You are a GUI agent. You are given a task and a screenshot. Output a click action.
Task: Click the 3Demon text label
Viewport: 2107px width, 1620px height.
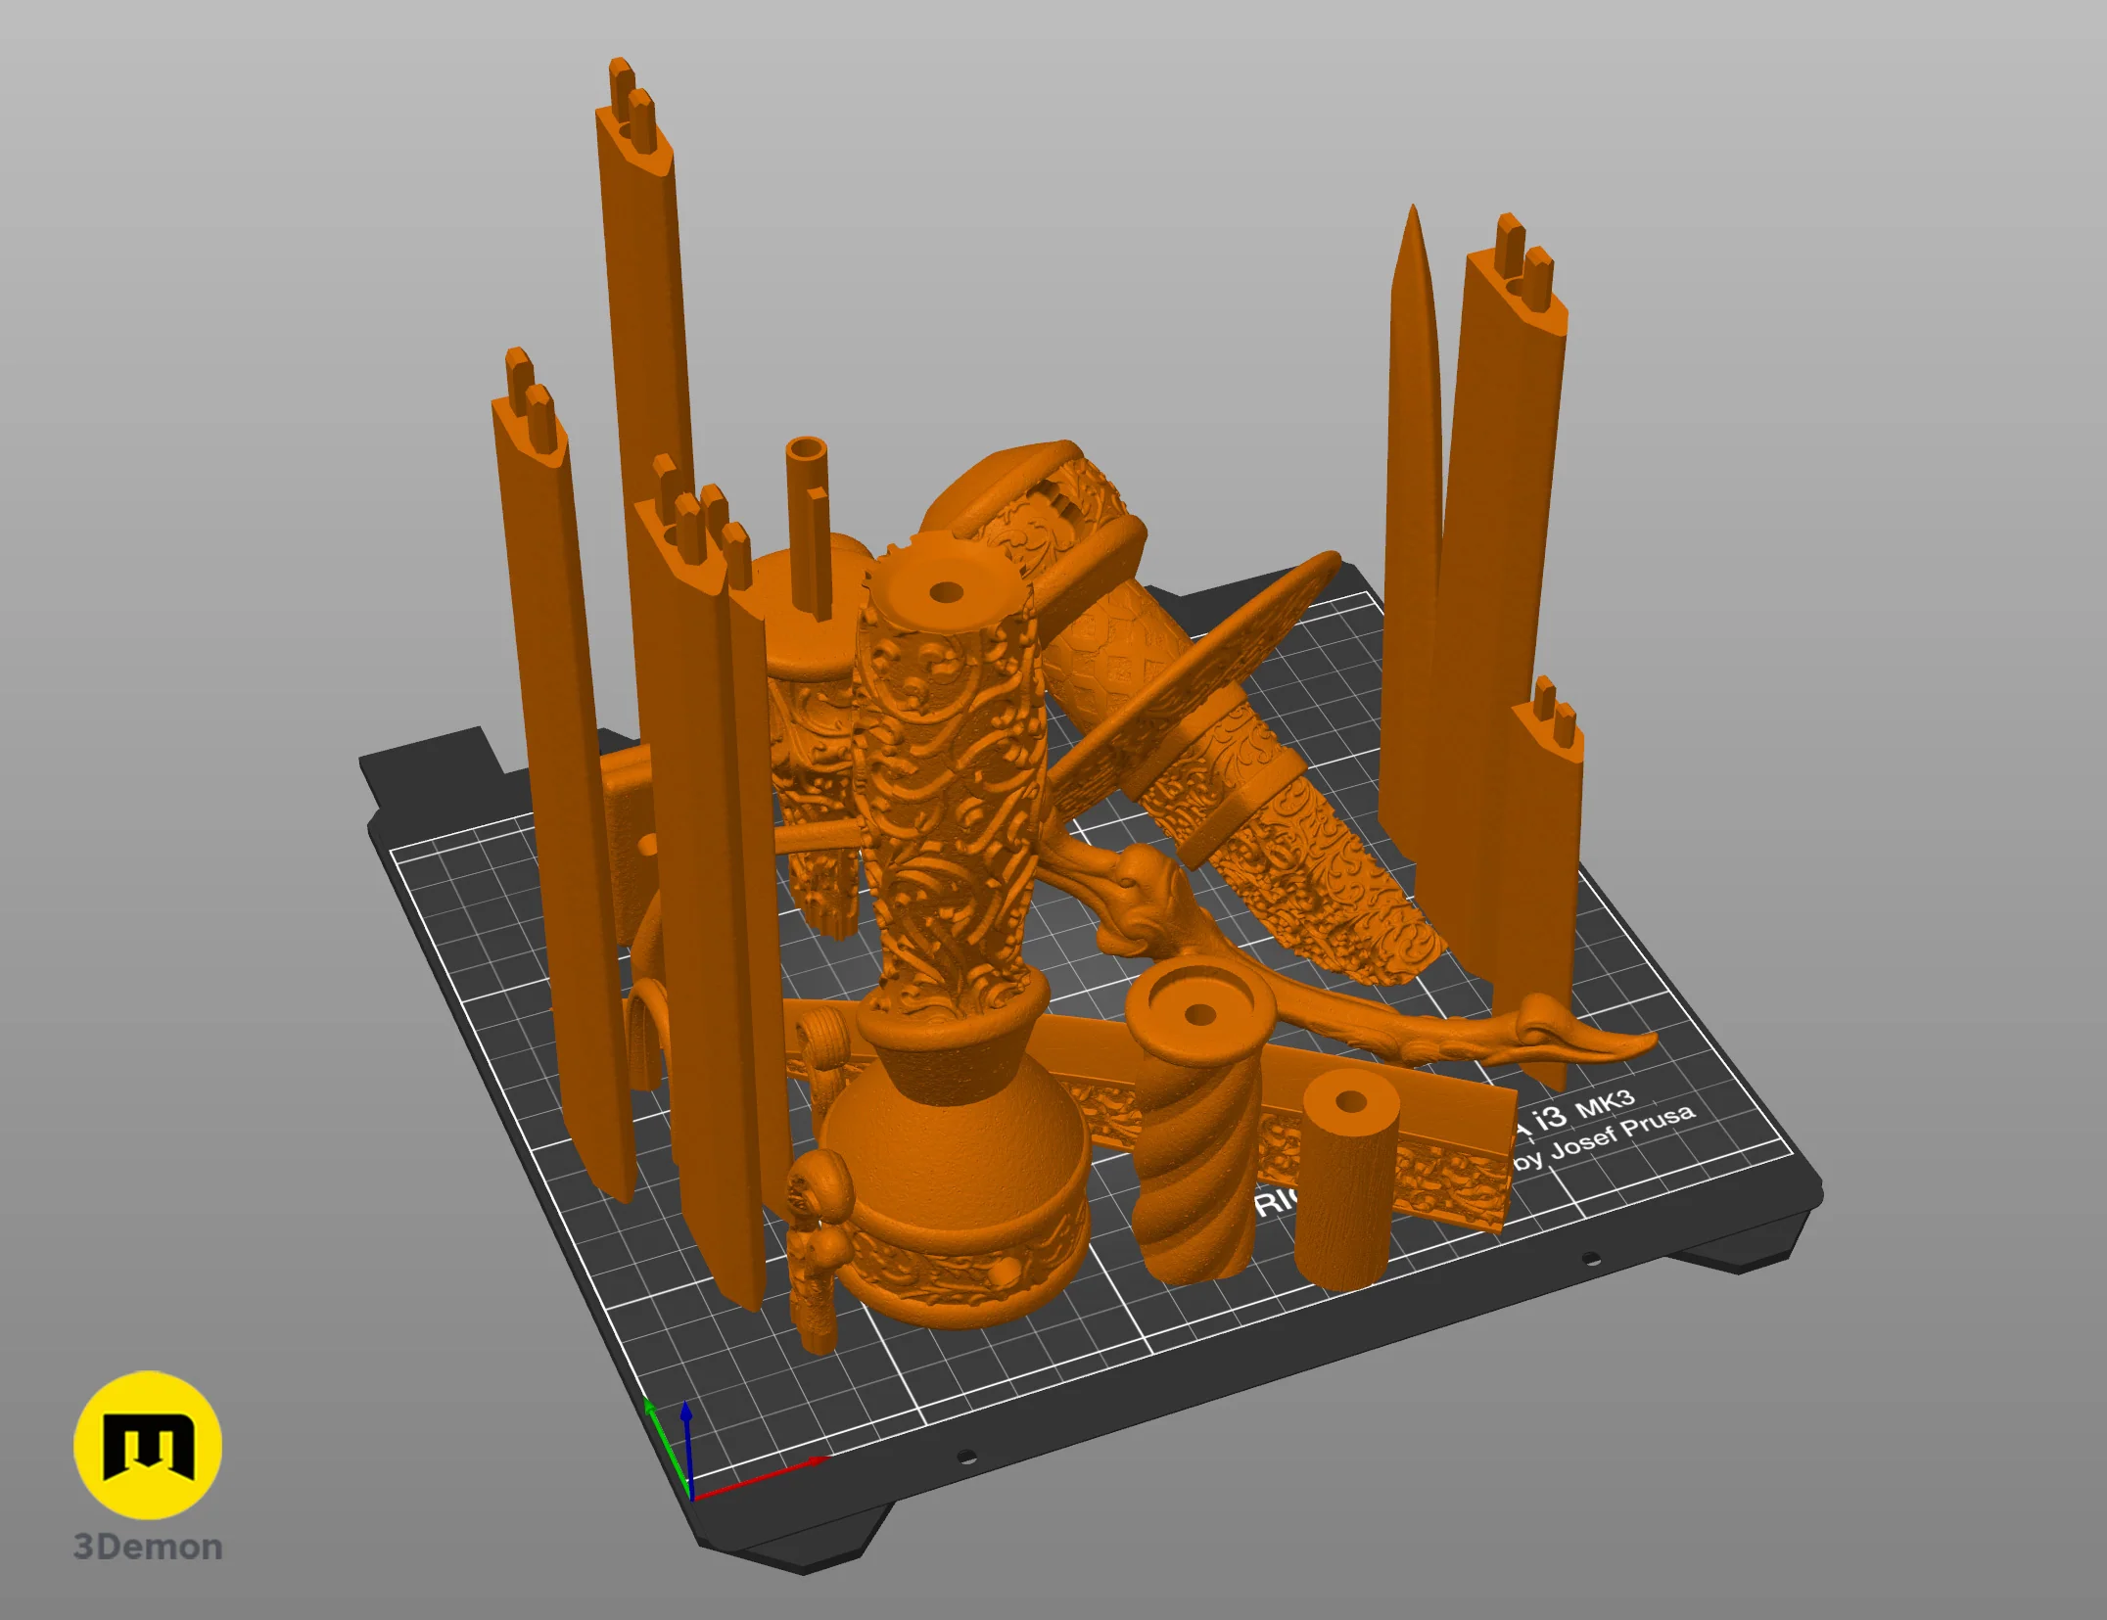(148, 1548)
